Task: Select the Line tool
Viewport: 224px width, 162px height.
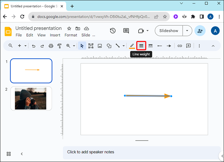Action: (x=118, y=46)
